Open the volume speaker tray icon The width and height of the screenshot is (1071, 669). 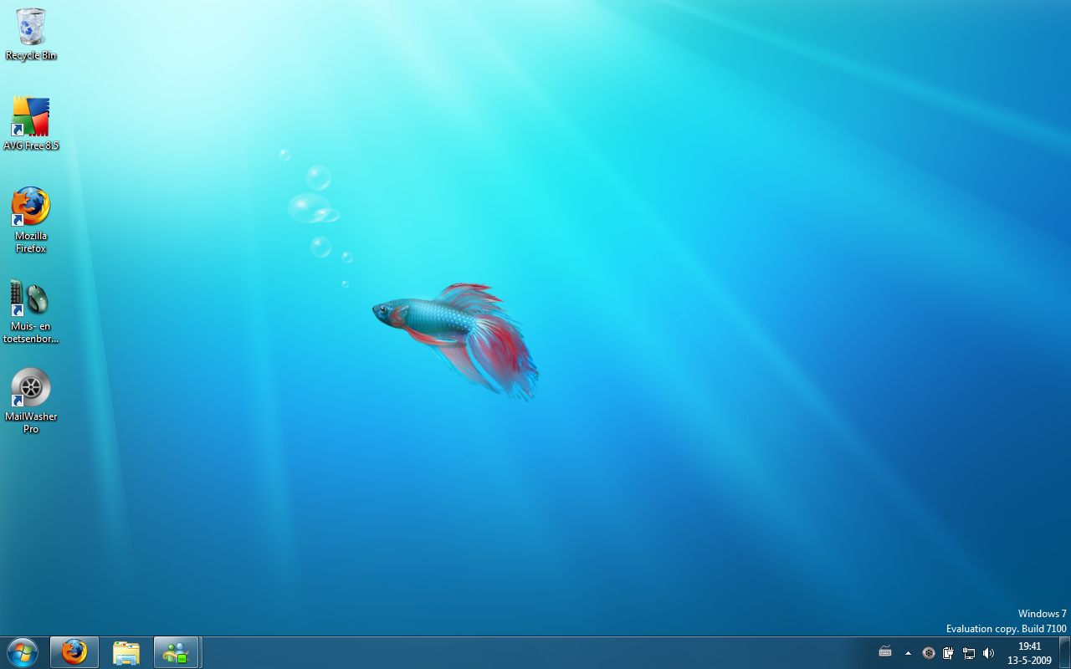click(x=988, y=653)
